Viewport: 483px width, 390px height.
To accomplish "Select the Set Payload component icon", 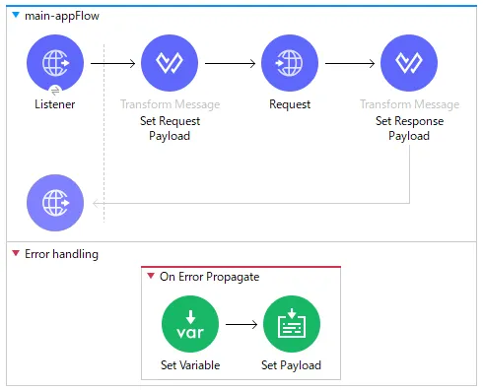I will [292, 324].
